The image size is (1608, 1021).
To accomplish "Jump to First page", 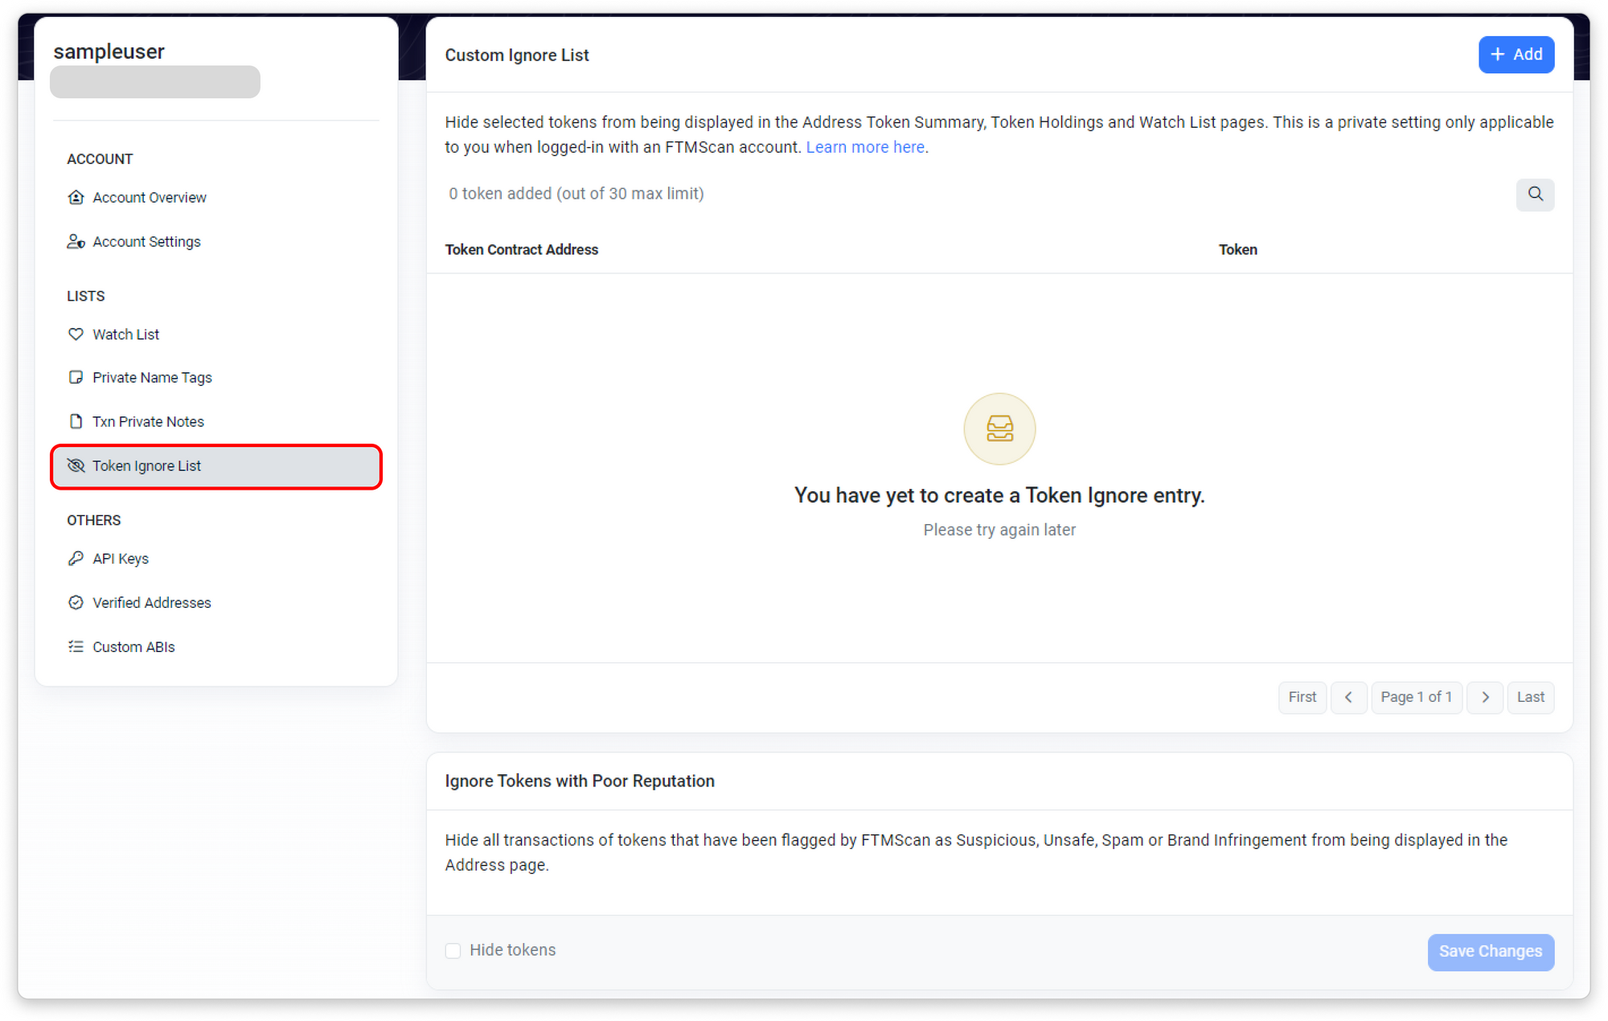I will click(1302, 698).
